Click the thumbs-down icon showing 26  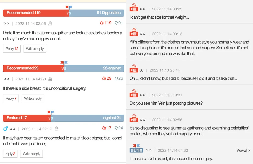(116, 78)
